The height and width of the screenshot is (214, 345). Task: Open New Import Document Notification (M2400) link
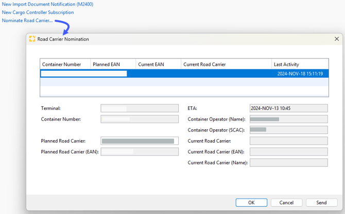(47, 4)
